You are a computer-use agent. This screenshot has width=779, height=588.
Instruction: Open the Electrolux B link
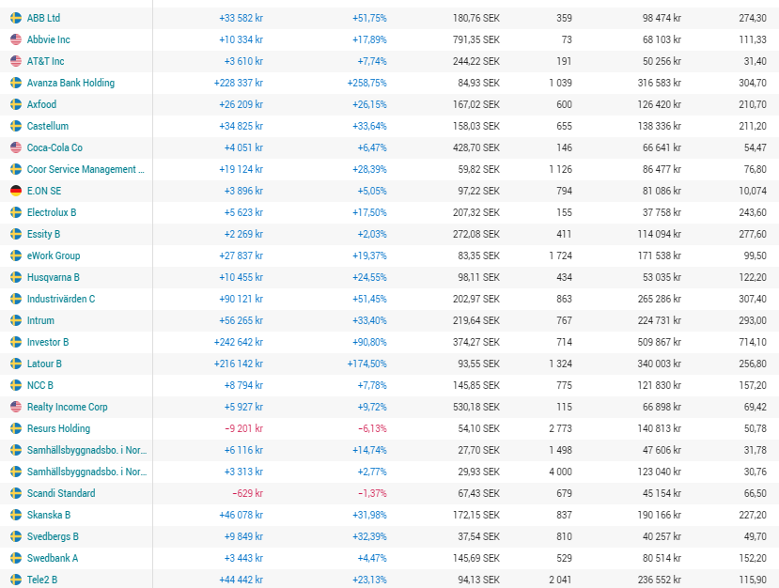[52, 212]
